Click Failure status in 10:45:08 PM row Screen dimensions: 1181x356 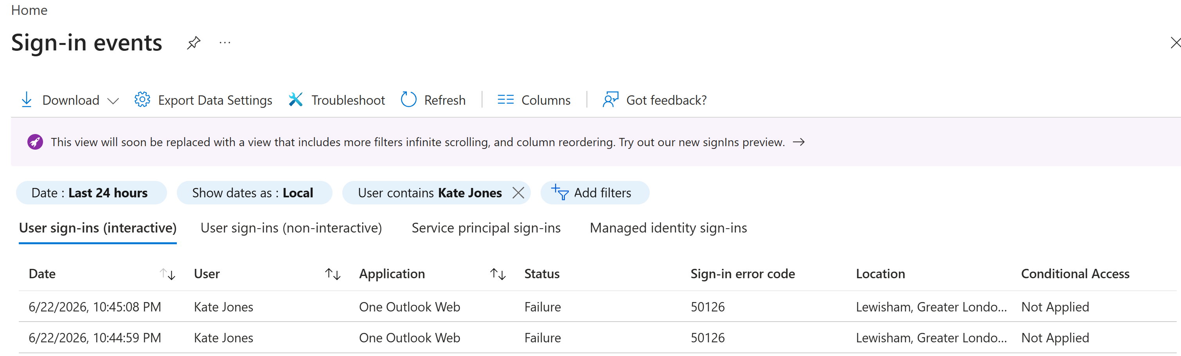(542, 307)
